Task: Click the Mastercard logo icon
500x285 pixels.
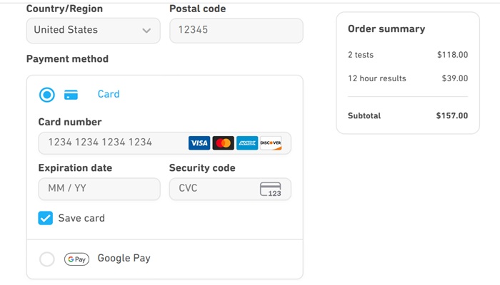Action: (223, 143)
